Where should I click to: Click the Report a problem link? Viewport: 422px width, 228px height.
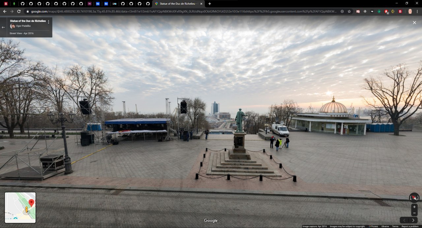tap(410, 226)
